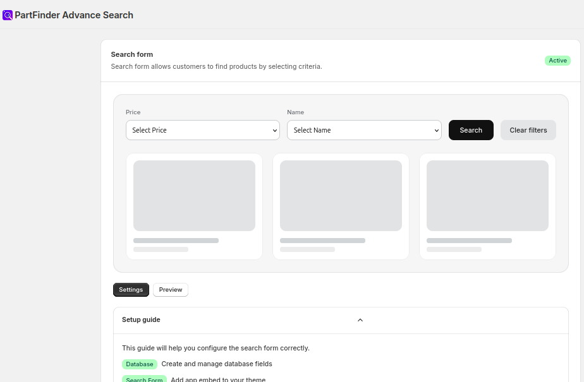Click the PartFinder Advance Search title
584x382 pixels.
pyautogui.click(x=74, y=15)
